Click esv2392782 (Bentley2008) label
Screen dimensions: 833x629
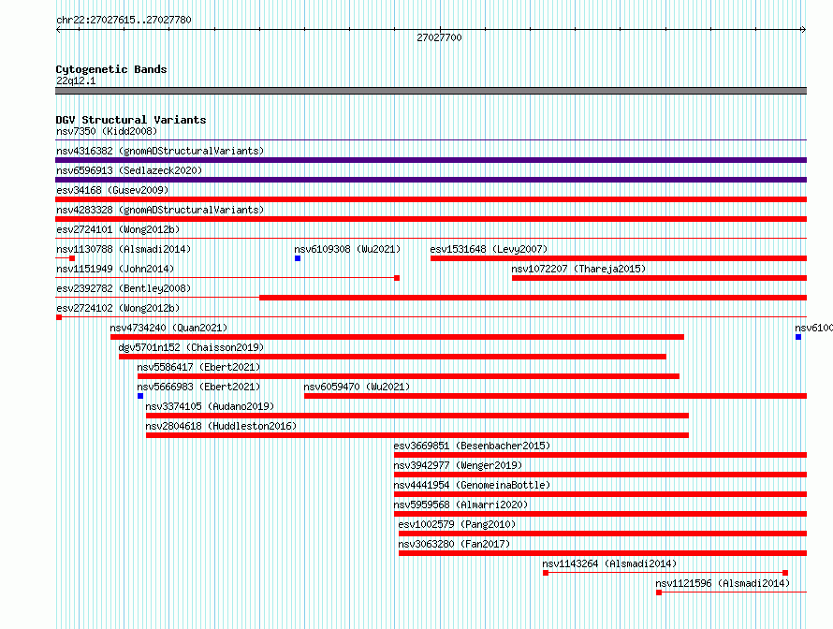[x=124, y=288]
